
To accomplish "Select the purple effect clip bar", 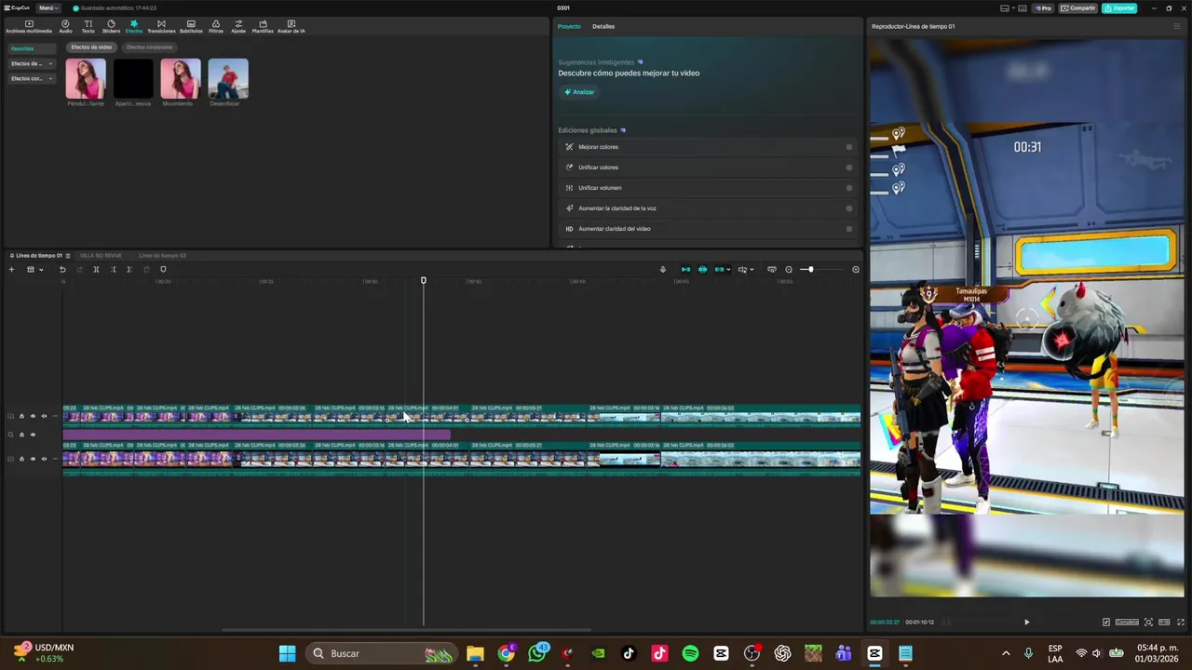I will pyautogui.click(x=257, y=435).
